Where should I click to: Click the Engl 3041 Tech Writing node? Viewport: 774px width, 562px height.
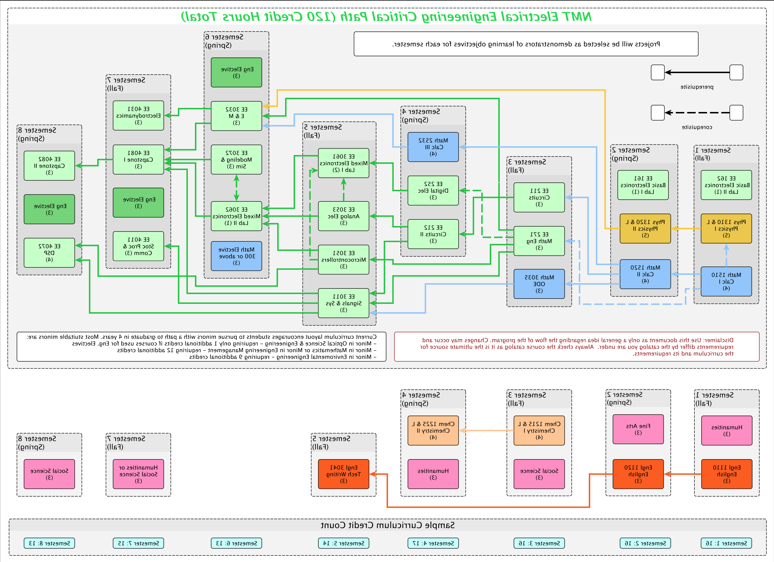343,474
